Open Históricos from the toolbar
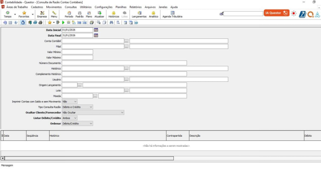Image resolution: width=321 pixels, height=171 pixels. pyautogui.click(x=114, y=14)
